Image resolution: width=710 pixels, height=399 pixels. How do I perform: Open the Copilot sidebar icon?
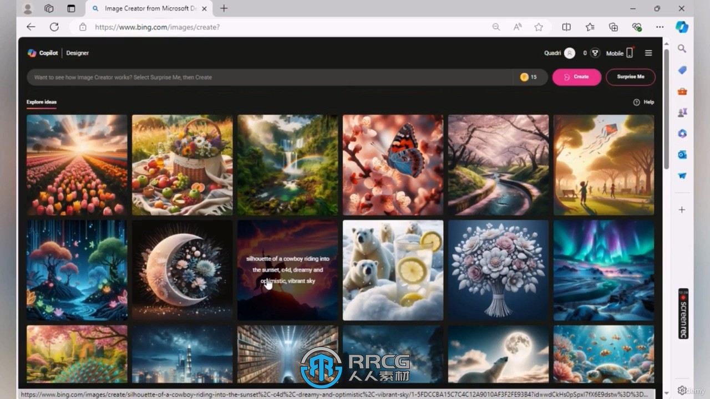coord(682,27)
